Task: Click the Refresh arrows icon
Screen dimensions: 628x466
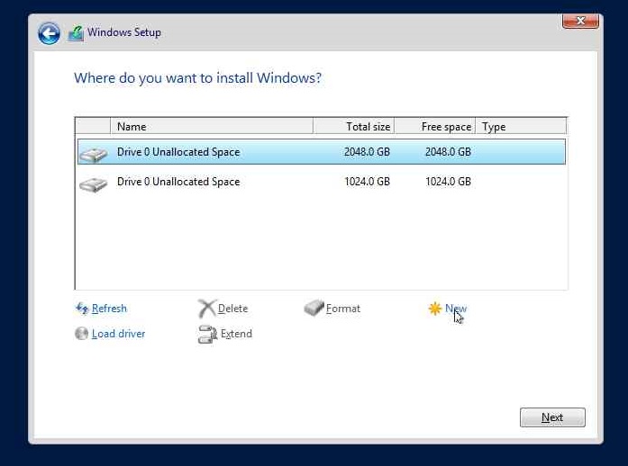Action: coord(82,309)
